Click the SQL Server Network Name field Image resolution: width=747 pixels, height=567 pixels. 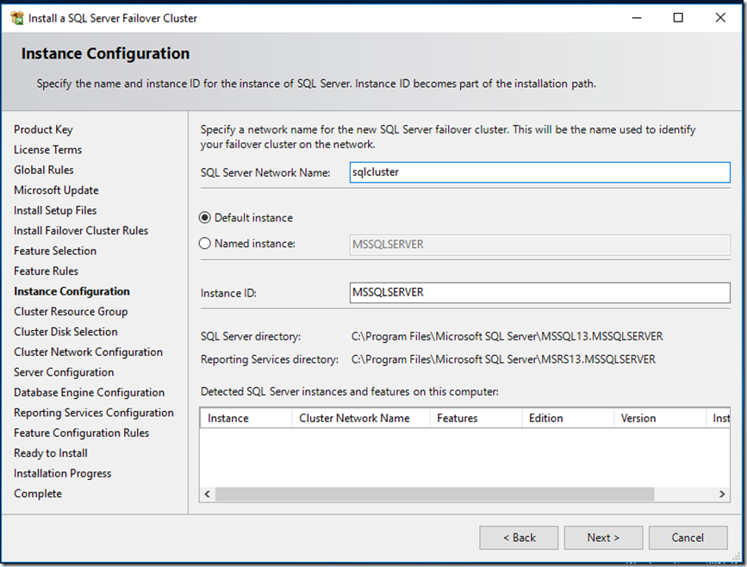539,172
